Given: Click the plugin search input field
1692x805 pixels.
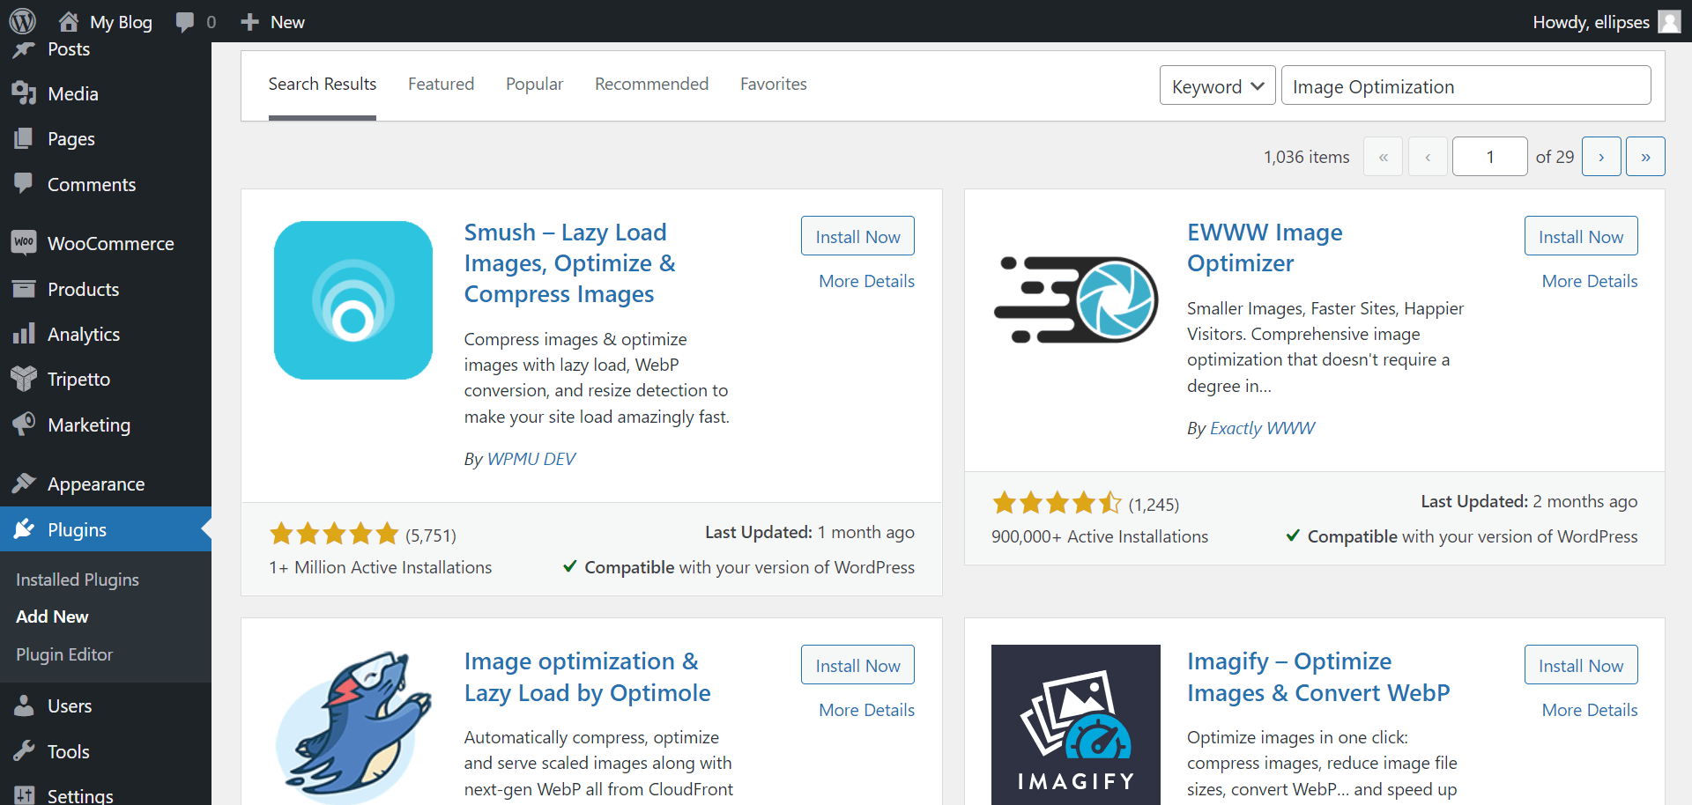Looking at the screenshot, I should pos(1465,86).
